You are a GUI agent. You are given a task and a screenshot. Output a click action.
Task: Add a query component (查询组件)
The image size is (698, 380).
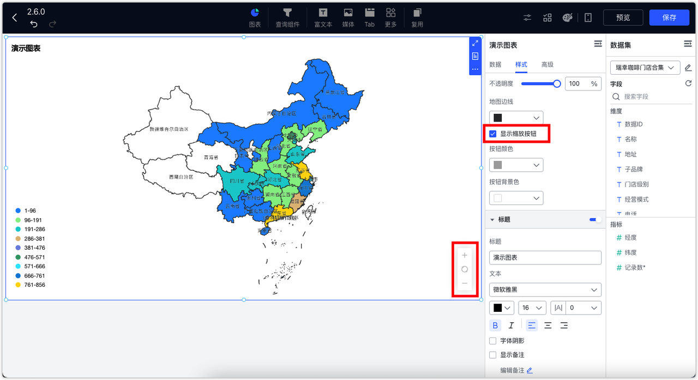[287, 17]
